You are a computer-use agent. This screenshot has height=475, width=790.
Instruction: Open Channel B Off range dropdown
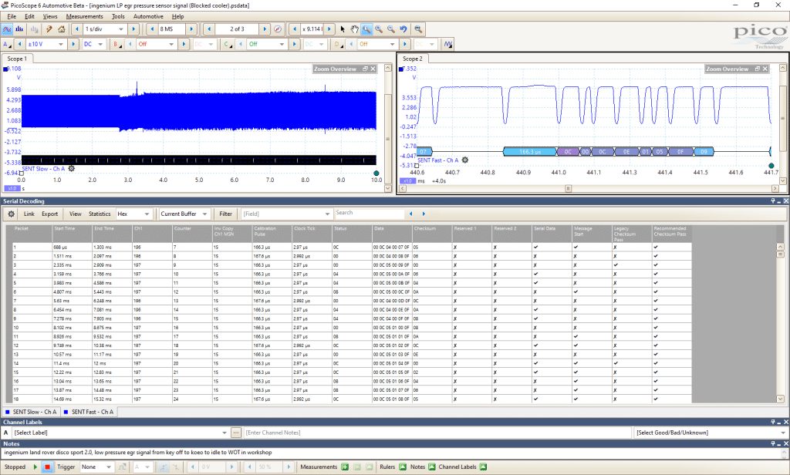[x=170, y=44]
